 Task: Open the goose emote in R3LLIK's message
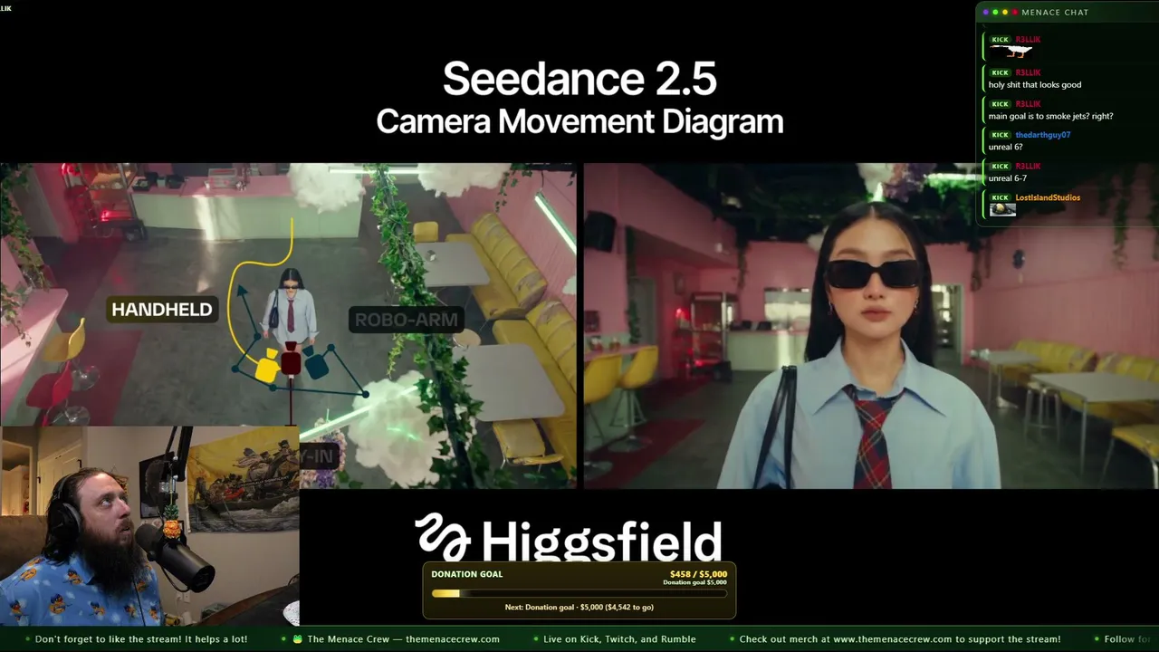pyautogui.click(x=1012, y=53)
